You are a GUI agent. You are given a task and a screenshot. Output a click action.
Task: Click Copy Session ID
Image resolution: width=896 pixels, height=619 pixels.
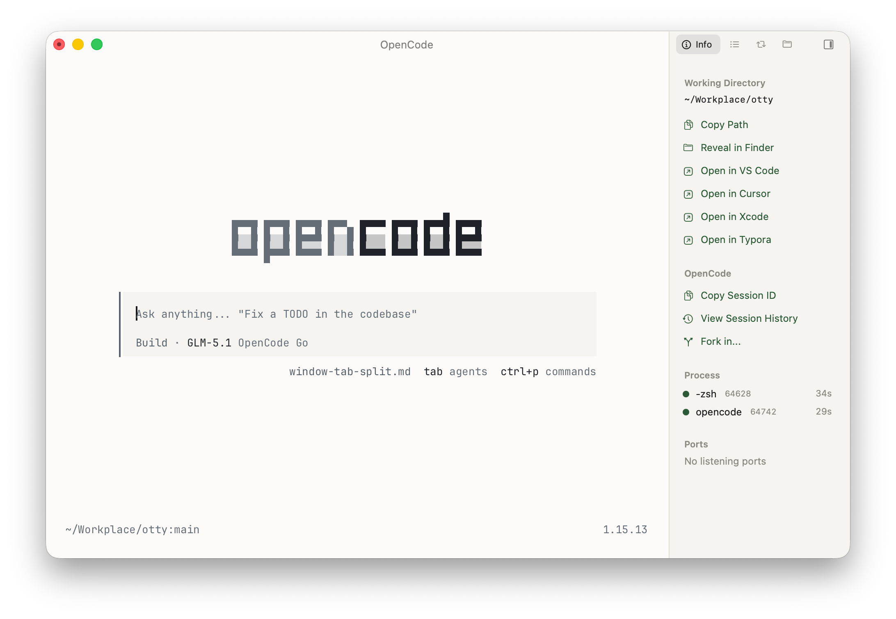738,296
